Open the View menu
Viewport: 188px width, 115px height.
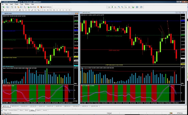click(7, 4)
